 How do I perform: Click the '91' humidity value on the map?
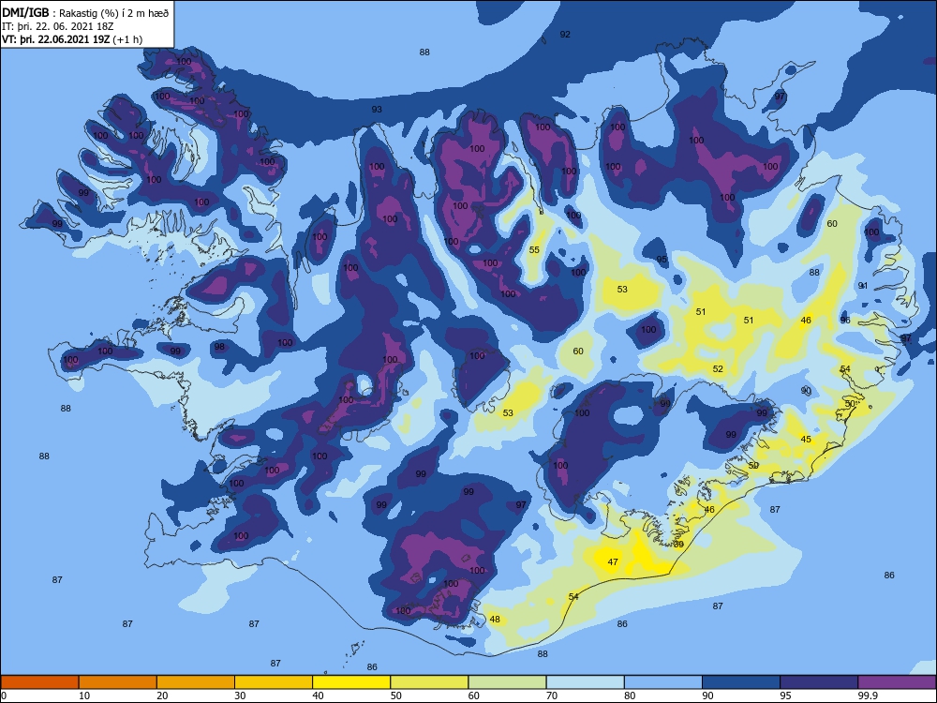tap(863, 285)
